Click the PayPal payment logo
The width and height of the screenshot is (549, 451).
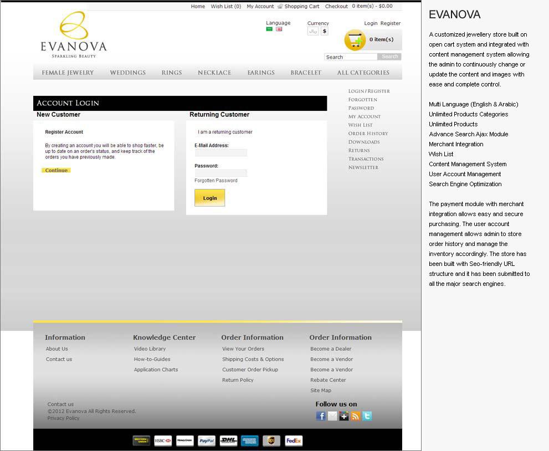coord(207,440)
